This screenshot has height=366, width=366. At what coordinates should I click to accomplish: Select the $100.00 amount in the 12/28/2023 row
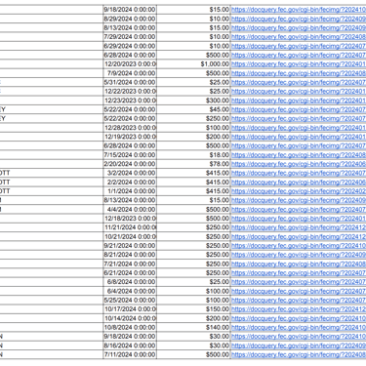coord(193,128)
